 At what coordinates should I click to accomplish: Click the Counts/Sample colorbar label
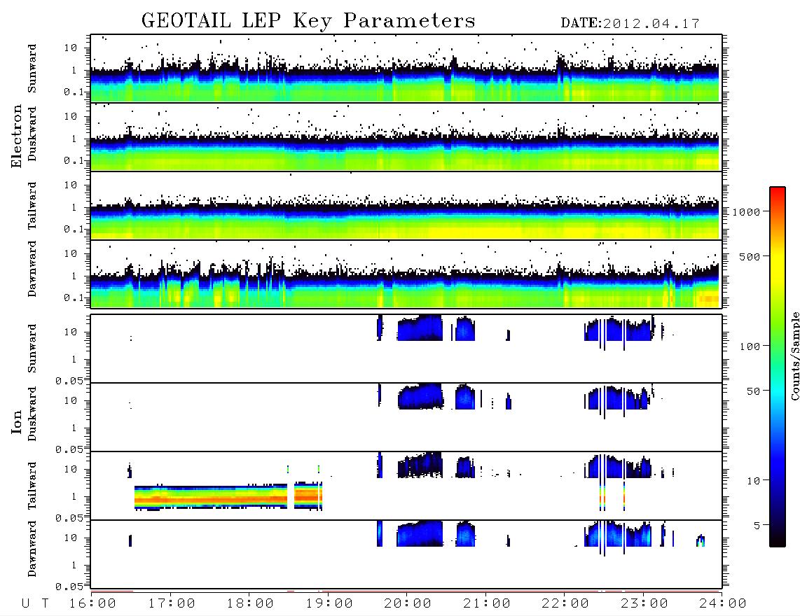tap(794, 356)
